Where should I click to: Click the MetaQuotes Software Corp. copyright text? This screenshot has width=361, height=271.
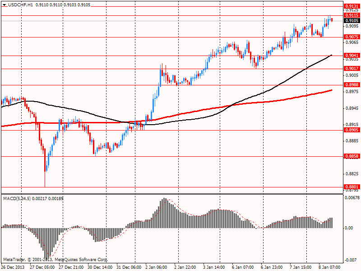55,260
